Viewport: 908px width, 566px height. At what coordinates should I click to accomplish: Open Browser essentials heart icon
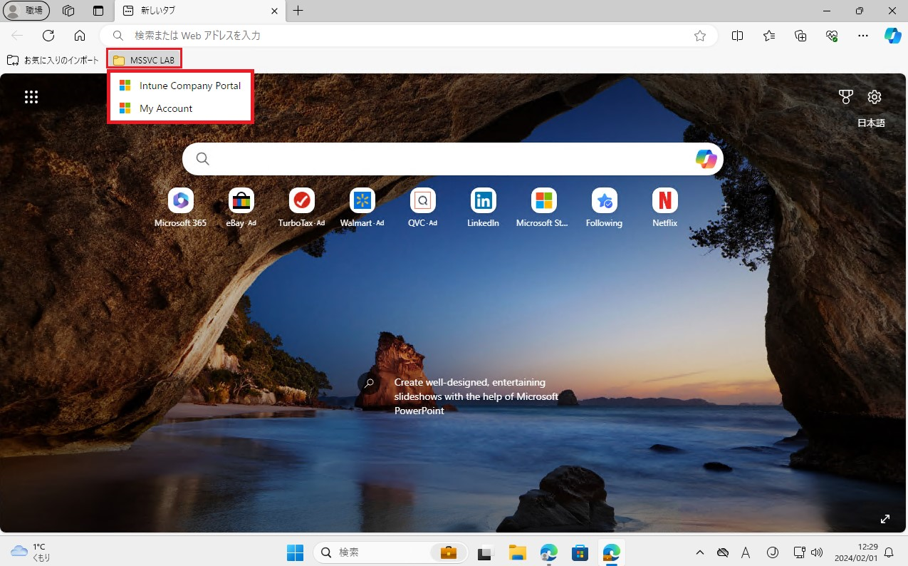[832, 36]
